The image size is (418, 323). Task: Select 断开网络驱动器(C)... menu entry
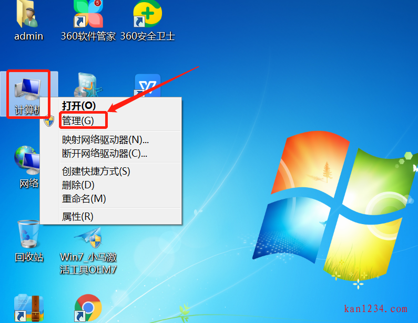[104, 154]
